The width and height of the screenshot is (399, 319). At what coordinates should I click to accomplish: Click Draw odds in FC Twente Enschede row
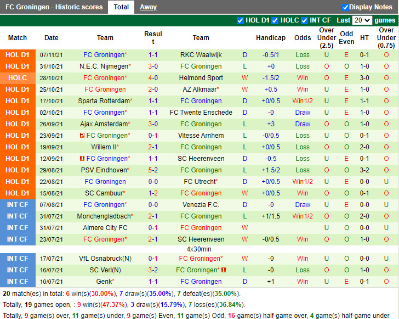[303, 113]
